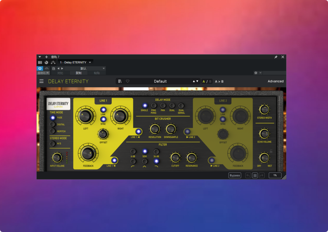Click the 对比 compare button
The height and width of the screenshot is (232, 328).
(x=60, y=73)
